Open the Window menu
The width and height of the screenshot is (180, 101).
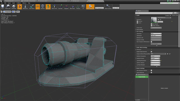pos(24,3)
